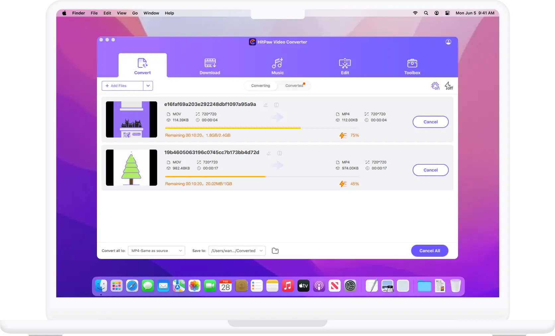555x336 pixels.
Task: Open the Finder menu in the menu bar
Action: 79,13
